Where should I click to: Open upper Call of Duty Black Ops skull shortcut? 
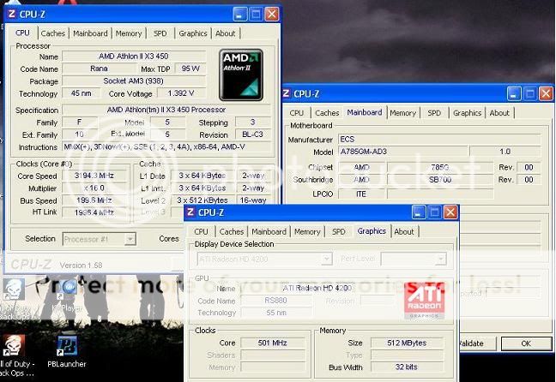point(15,289)
